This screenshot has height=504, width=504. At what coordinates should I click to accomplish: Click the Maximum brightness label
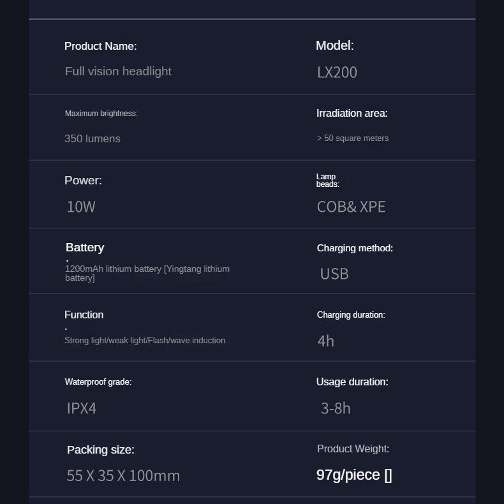[x=101, y=114]
